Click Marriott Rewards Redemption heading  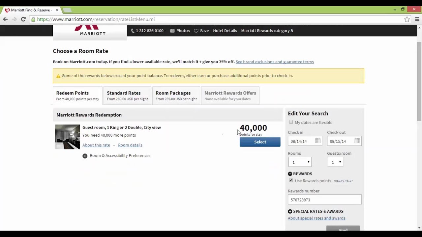tap(89, 115)
